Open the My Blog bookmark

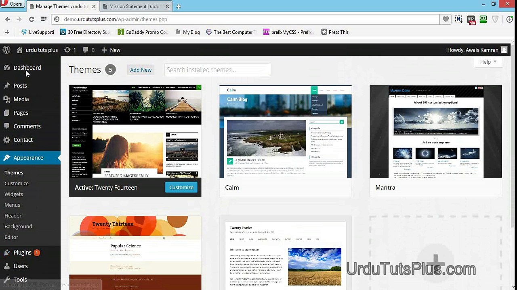(x=188, y=32)
